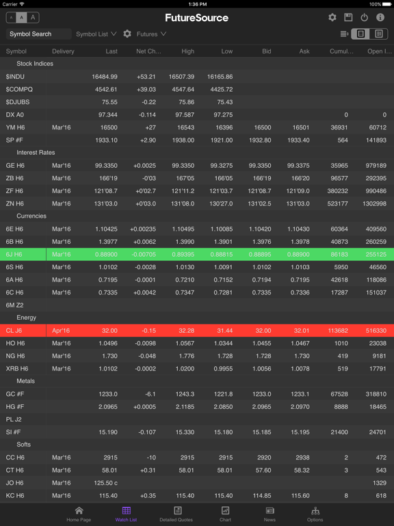Select the ZB H6 symbol
This screenshot has width=394, height=526.
(15, 178)
